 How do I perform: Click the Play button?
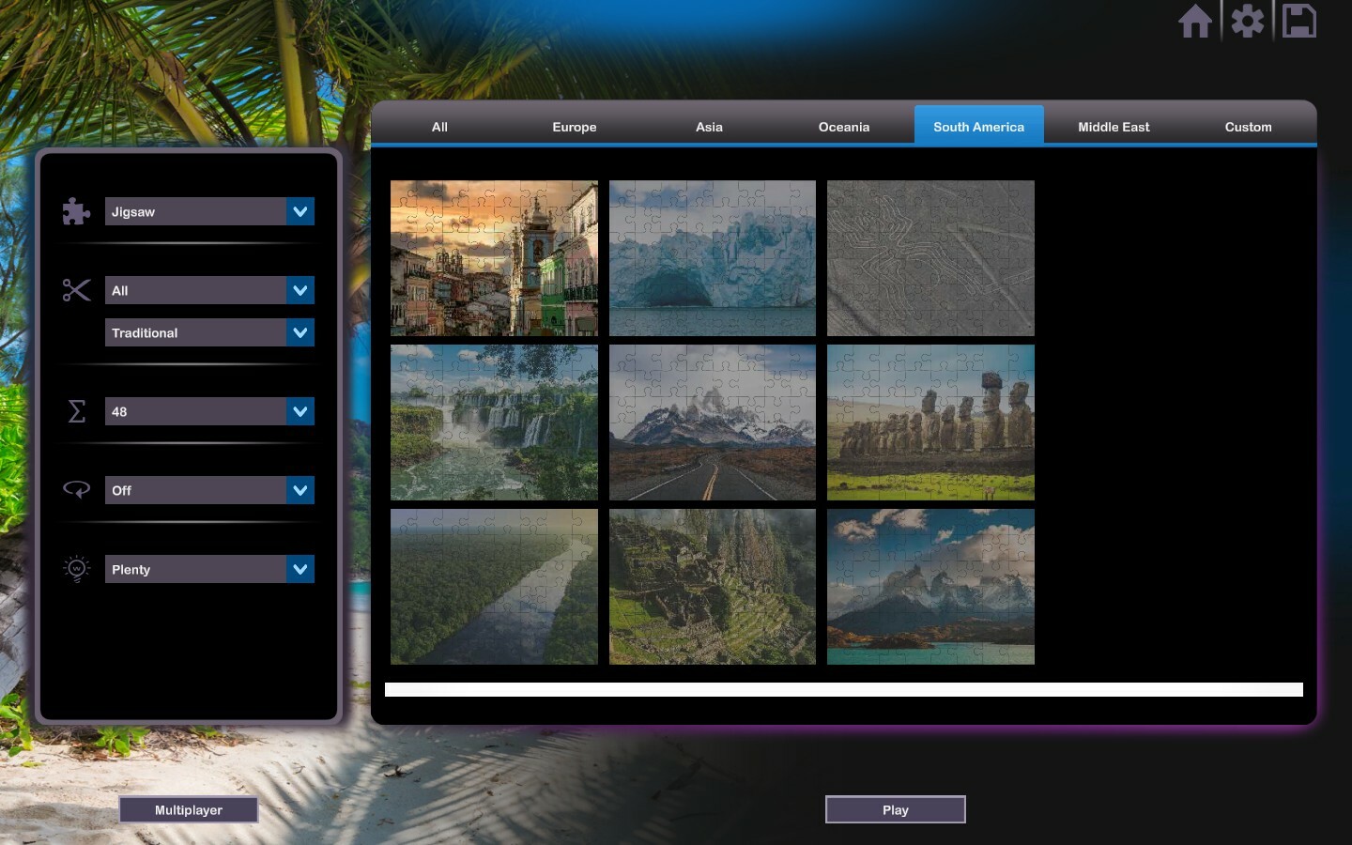pos(894,809)
